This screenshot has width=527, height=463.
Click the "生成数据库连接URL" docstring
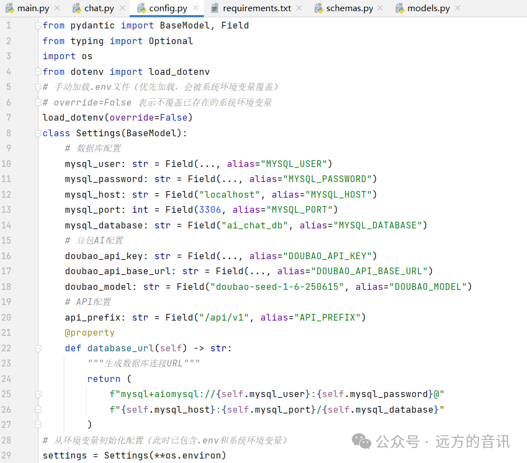pos(144,363)
